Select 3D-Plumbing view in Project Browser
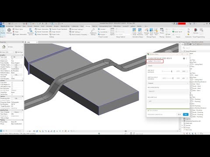The height and width of the screenshot is (157, 210). (196, 106)
